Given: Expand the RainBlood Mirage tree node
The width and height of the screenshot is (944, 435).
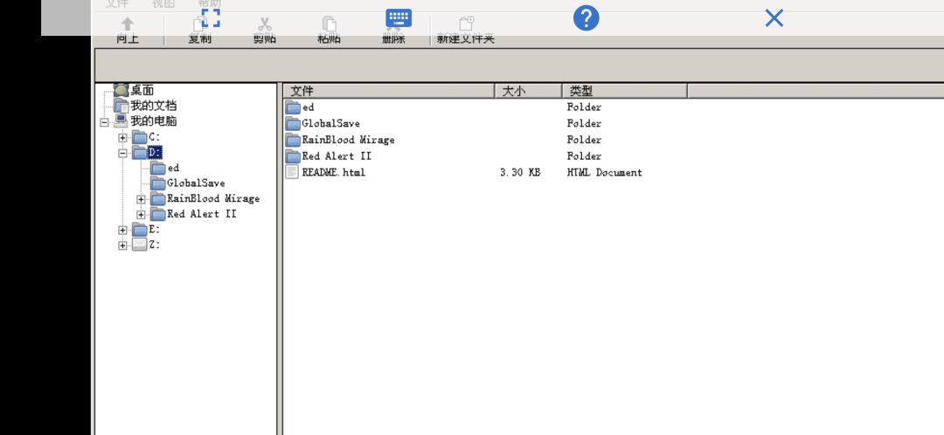Looking at the screenshot, I should click(x=141, y=199).
